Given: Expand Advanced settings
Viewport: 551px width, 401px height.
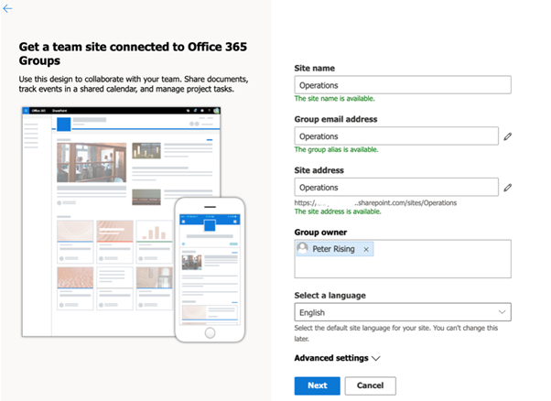Looking at the screenshot, I should point(336,358).
